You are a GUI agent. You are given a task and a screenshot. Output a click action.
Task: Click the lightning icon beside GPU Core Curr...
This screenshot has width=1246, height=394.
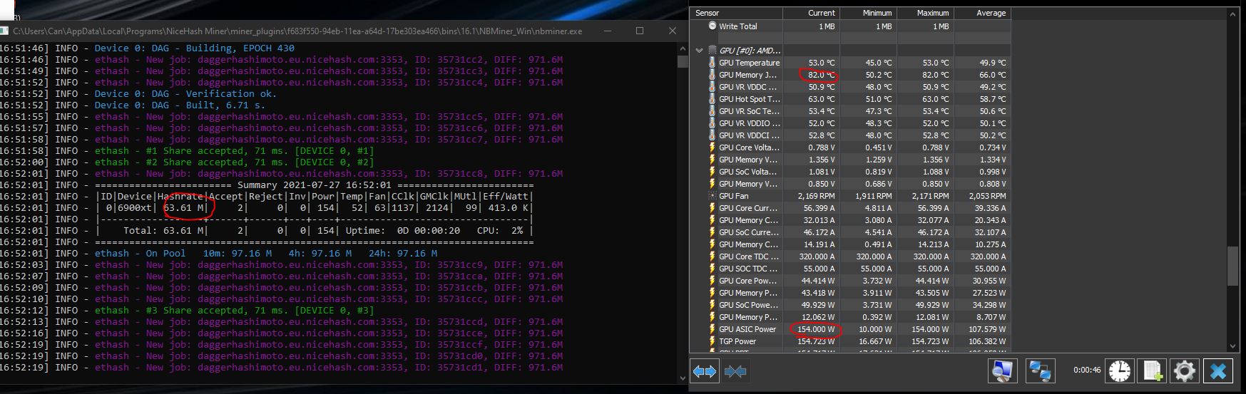(x=712, y=208)
